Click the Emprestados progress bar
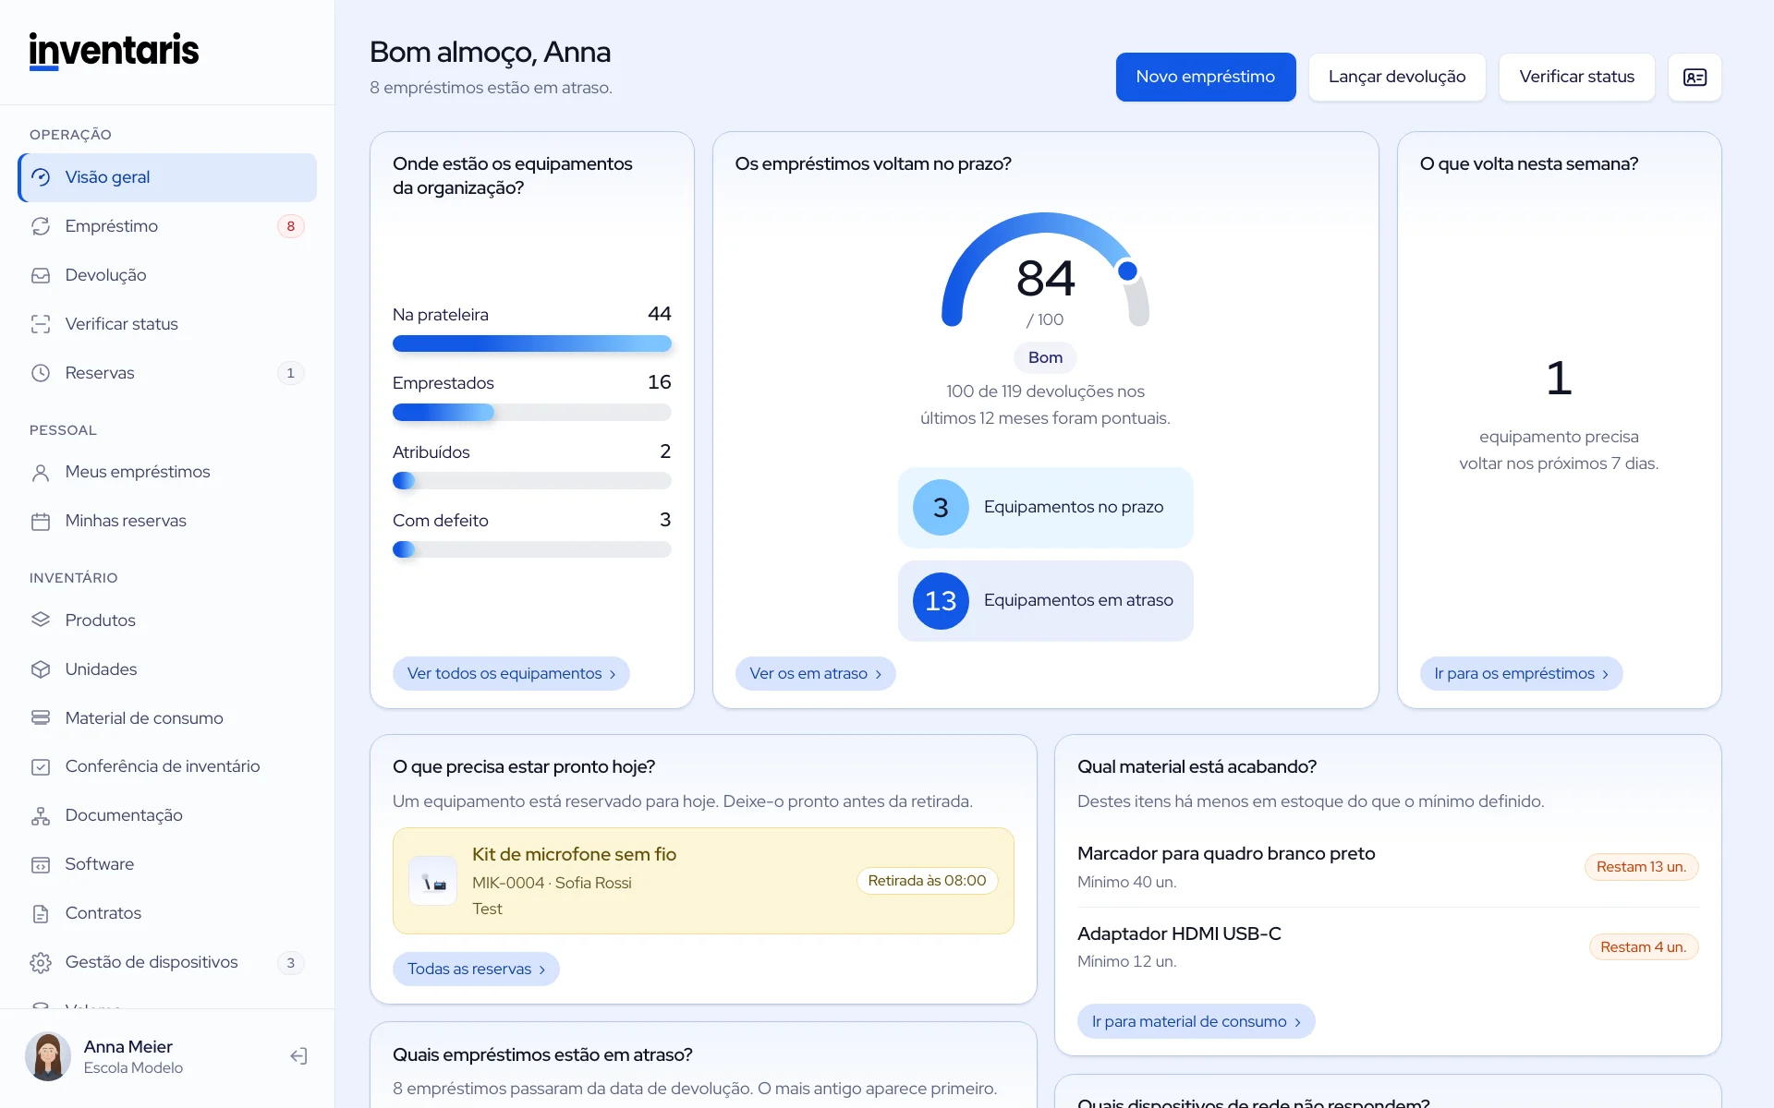 532,413
